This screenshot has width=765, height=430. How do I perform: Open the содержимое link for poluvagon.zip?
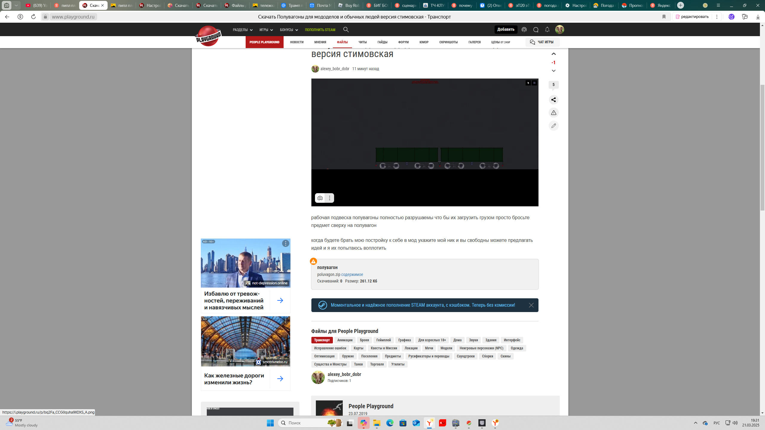click(x=352, y=274)
